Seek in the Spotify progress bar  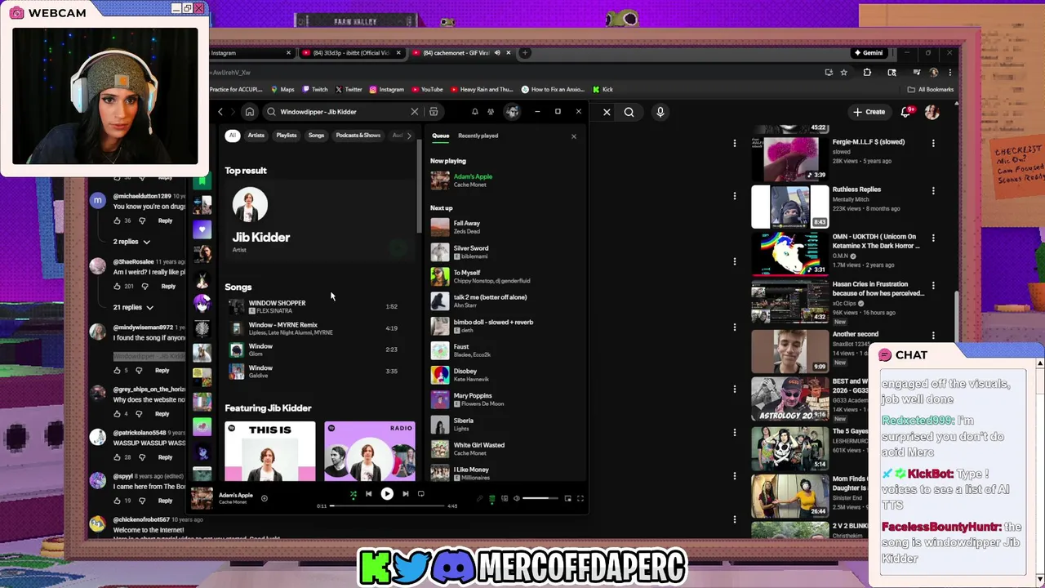[x=387, y=506]
